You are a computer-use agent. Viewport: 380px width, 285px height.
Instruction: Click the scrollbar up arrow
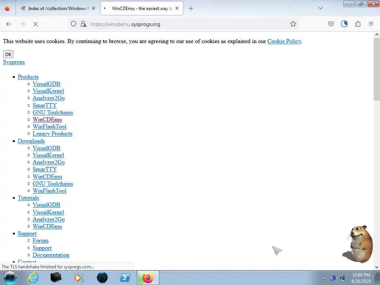tap(377, 35)
